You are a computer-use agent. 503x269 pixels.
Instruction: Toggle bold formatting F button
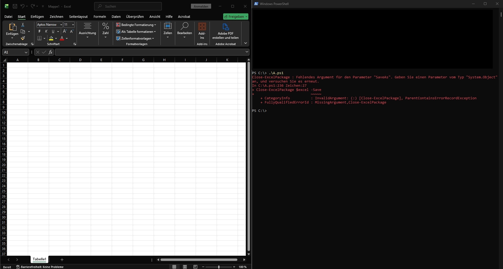pos(40,31)
